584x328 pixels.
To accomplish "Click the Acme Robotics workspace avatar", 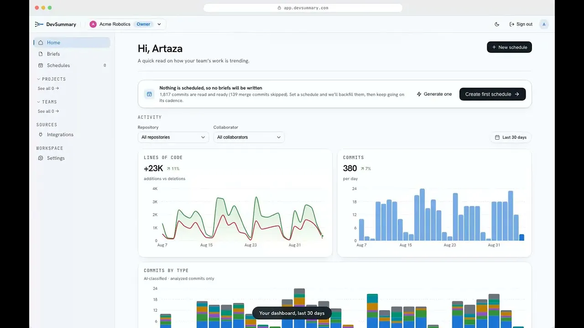I will 93,24.
